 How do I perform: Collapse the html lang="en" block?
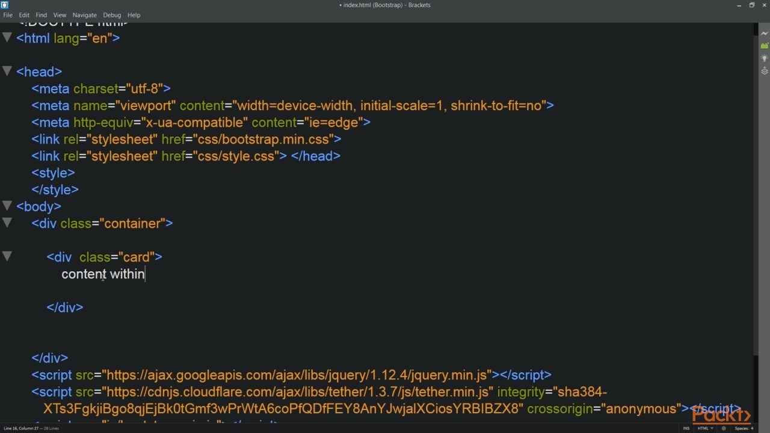[x=7, y=37]
